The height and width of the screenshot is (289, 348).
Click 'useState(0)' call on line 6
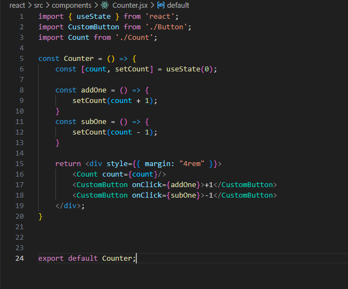click(190, 69)
